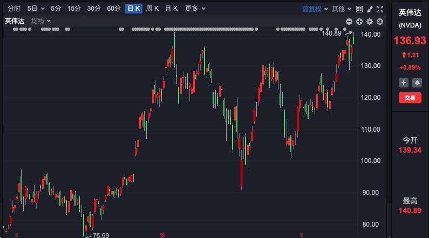
Task: Close the chart panel with X icon
Action: tap(380, 21)
